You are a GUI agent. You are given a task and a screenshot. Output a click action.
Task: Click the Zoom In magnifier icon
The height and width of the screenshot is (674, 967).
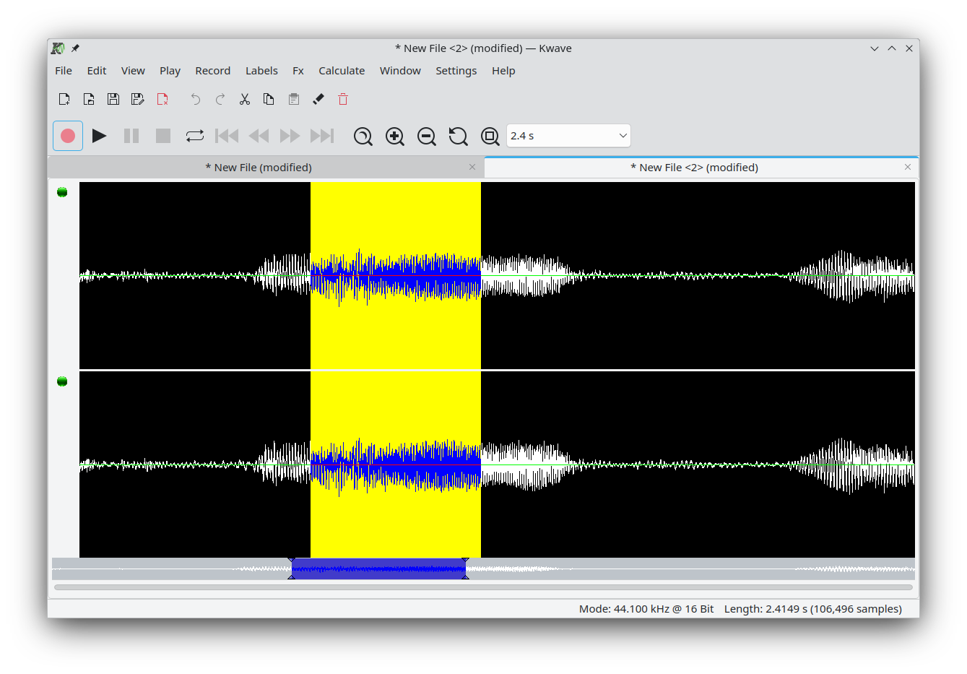click(x=394, y=136)
